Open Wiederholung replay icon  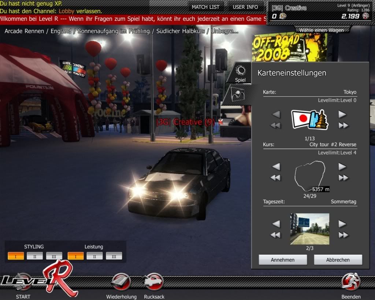121,282
